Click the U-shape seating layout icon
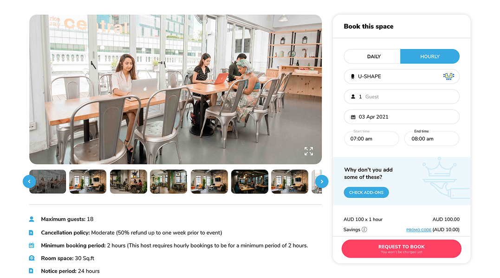Viewport: 500px width, 278px height. 448,76
